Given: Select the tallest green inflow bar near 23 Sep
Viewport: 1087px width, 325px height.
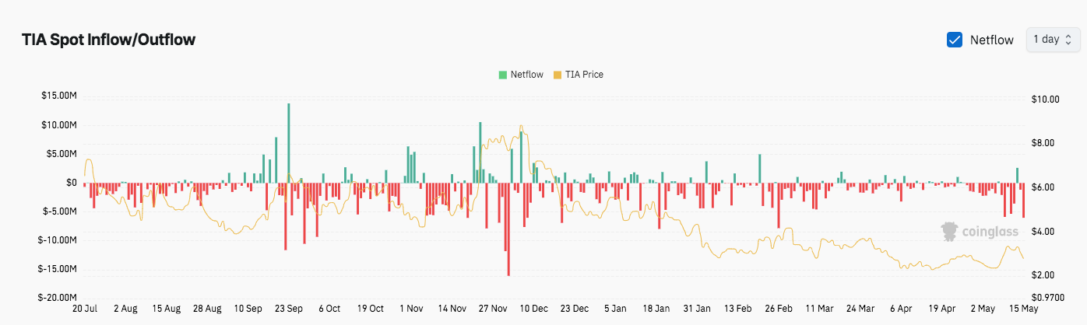Looking at the screenshot, I should pyautogui.click(x=288, y=143).
